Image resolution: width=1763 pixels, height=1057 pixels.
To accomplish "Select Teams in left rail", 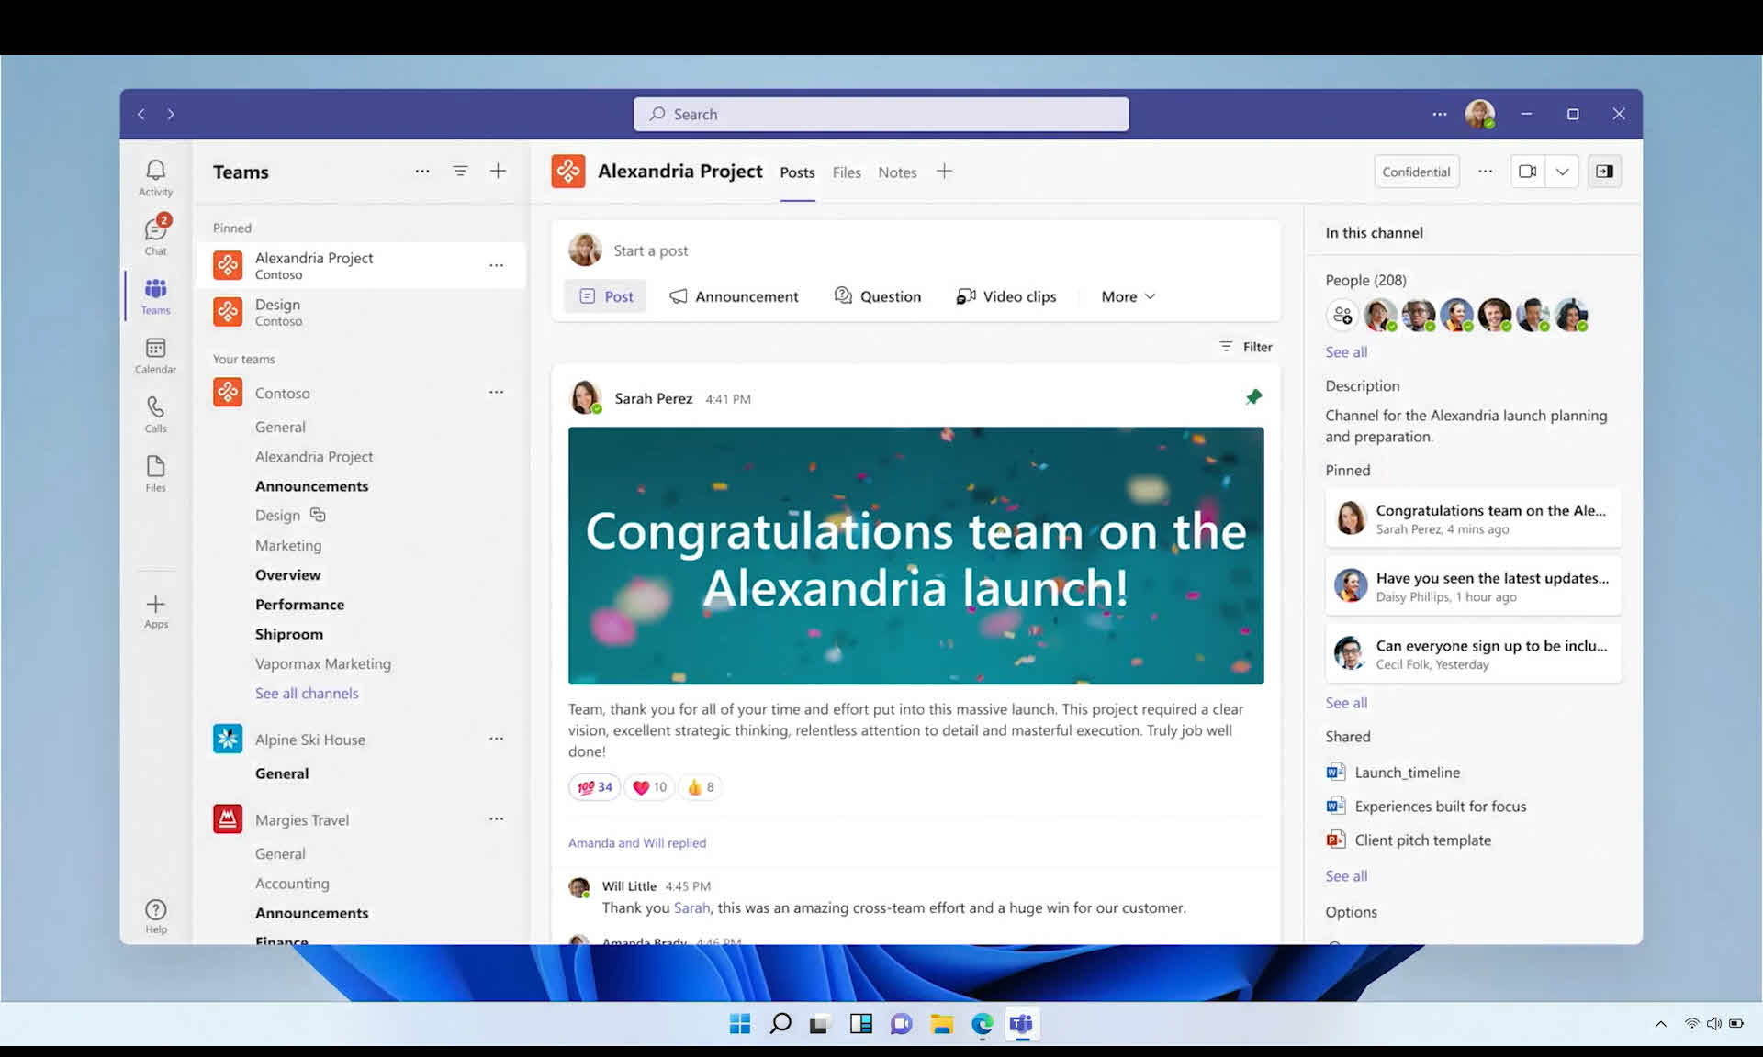I will click(155, 295).
